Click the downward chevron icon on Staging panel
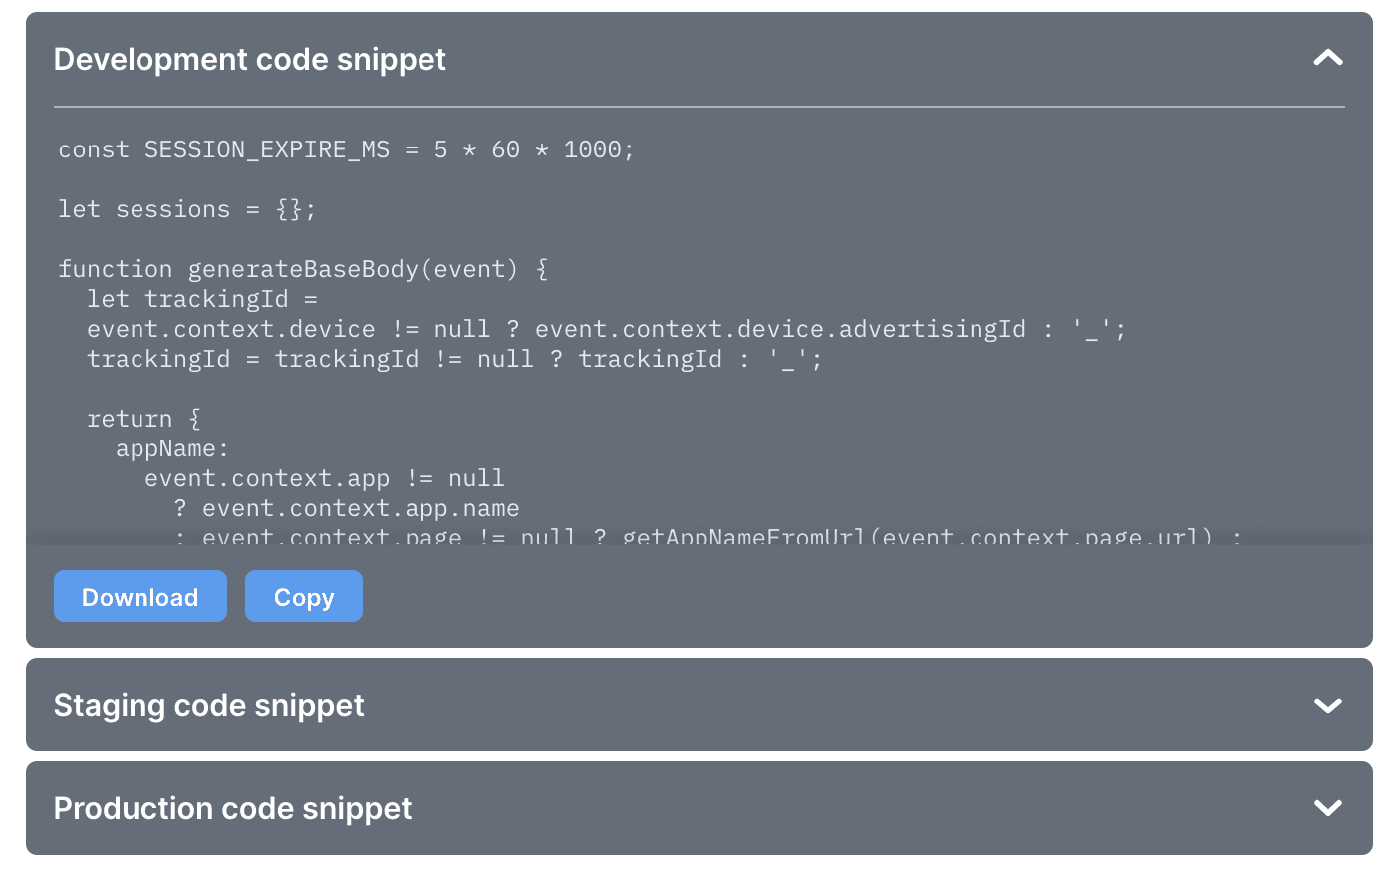1399x881 pixels. click(x=1327, y=705)
